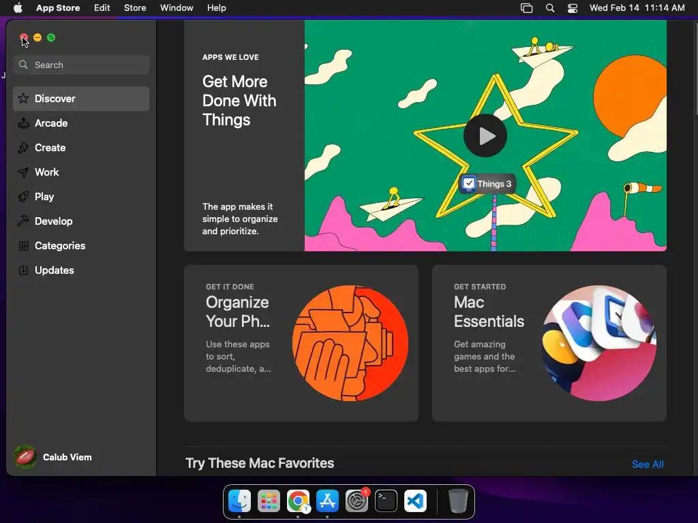Open Calub Viem account page

(x=52, y=457)
